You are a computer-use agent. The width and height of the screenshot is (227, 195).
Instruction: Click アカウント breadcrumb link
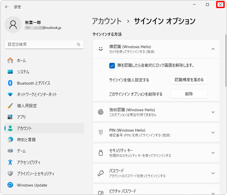[107, 21]
